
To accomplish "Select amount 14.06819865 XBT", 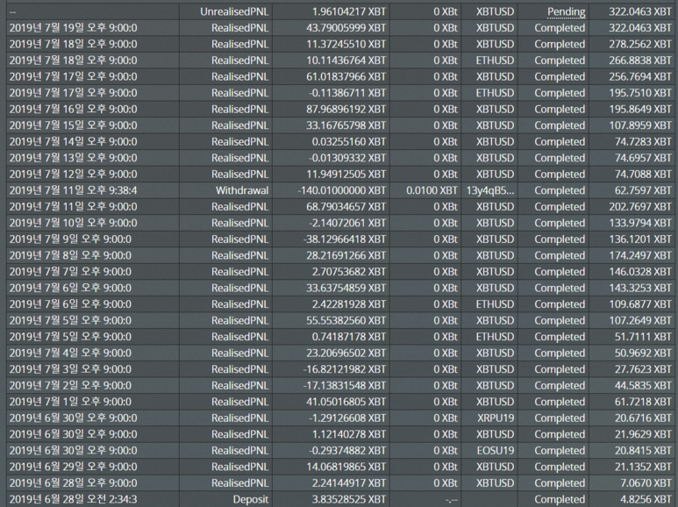I will pos(346,467).
